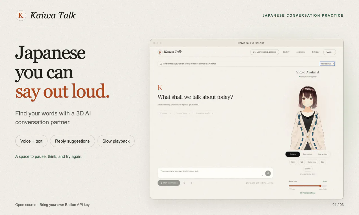359x215 pixels.
Task: Click the info icon in the API key notice
Action: 161,64
